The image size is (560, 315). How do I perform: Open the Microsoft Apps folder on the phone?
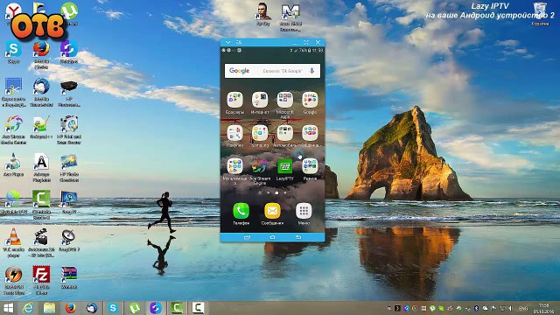pyautogui.click(x=284, y=100)
